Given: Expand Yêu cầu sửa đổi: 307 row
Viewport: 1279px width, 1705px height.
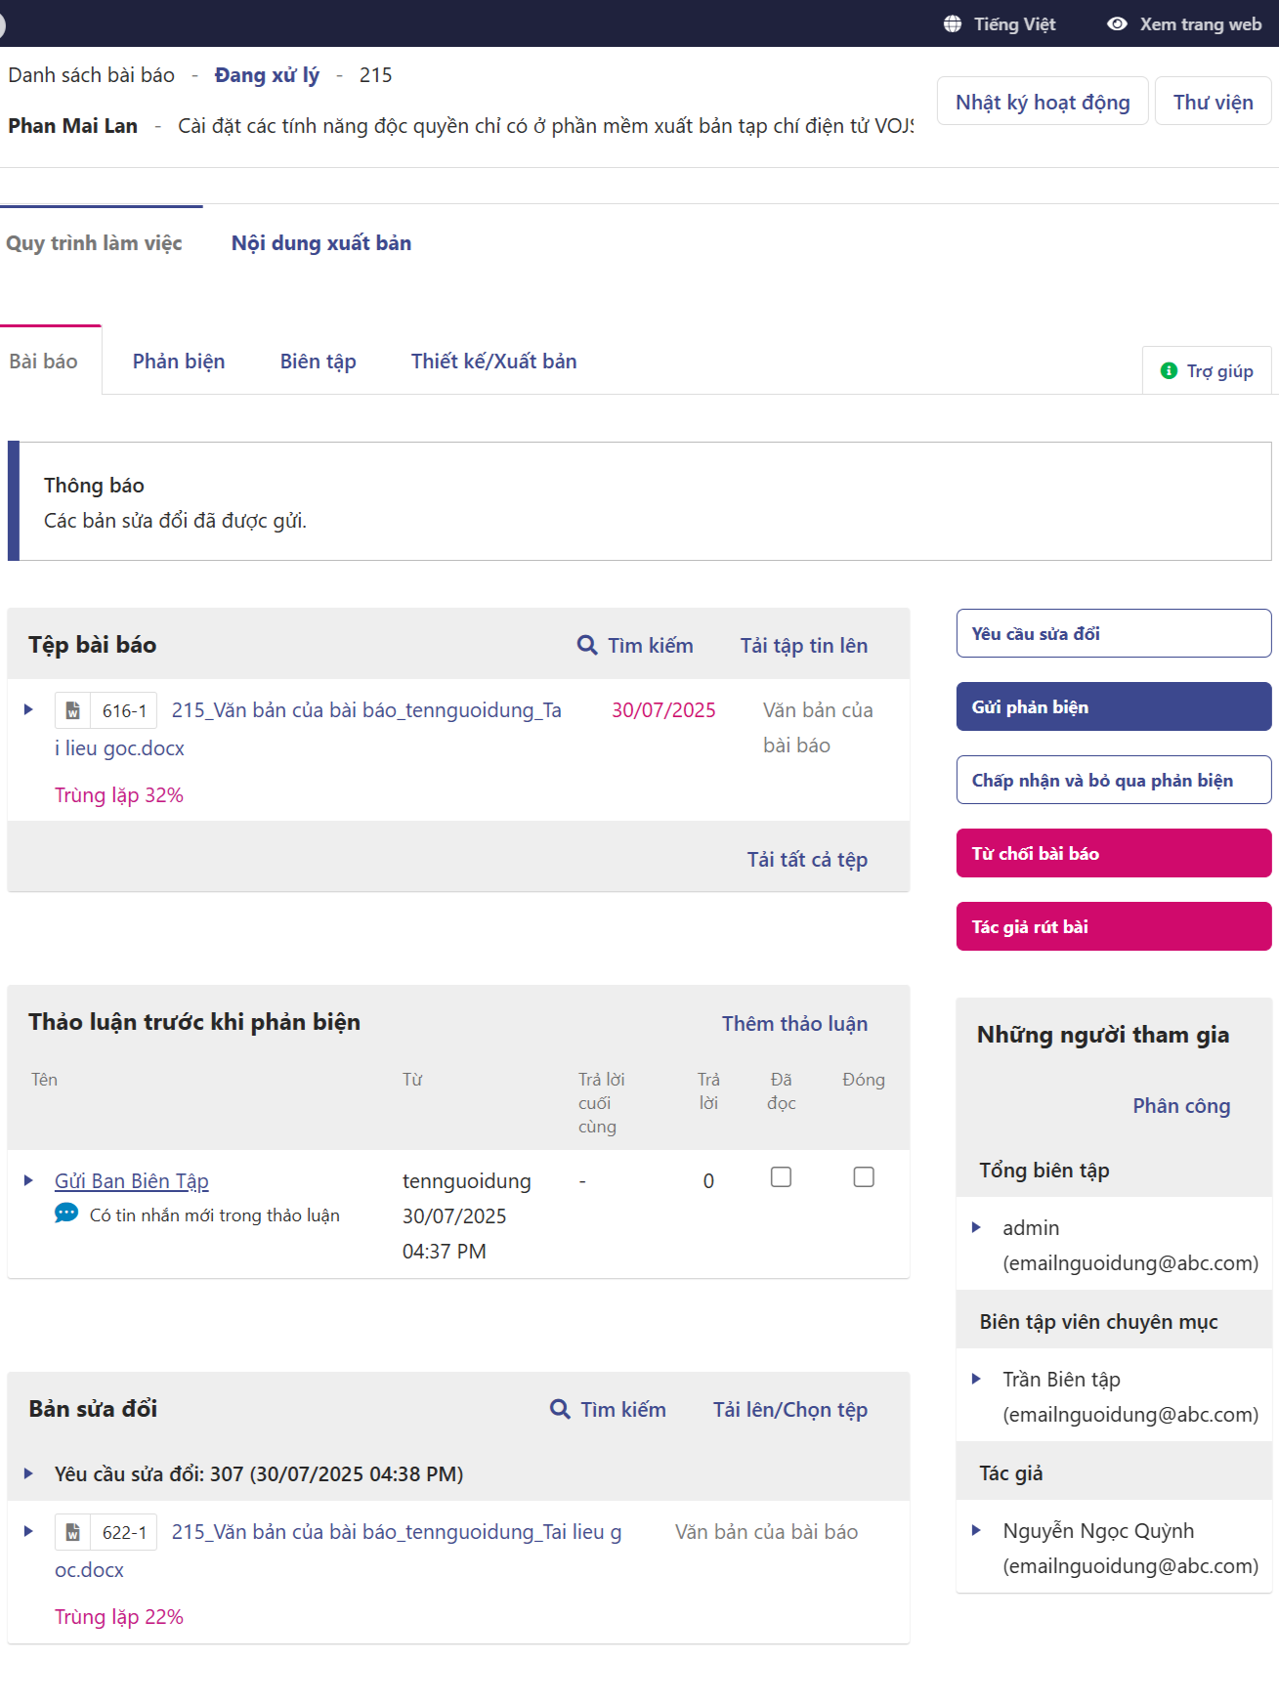Looking at the screenshot, I should click(x=28, y=1473).
